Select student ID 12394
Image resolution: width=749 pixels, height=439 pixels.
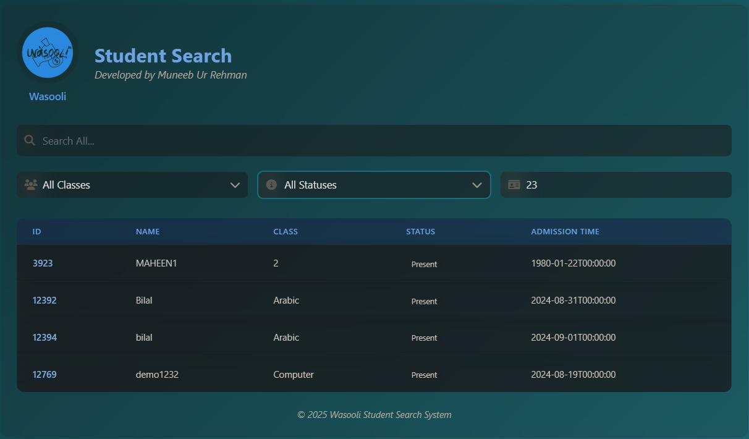point(44,338)
